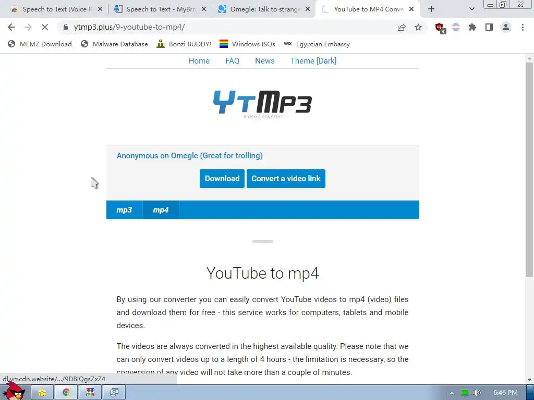Viewport: 534px width, 400px height.
Task: View site info via the lock icon
Action: (66, 27)
